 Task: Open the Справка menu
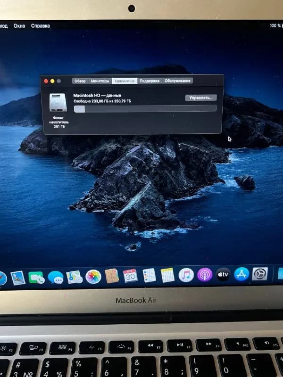point(40,26)
